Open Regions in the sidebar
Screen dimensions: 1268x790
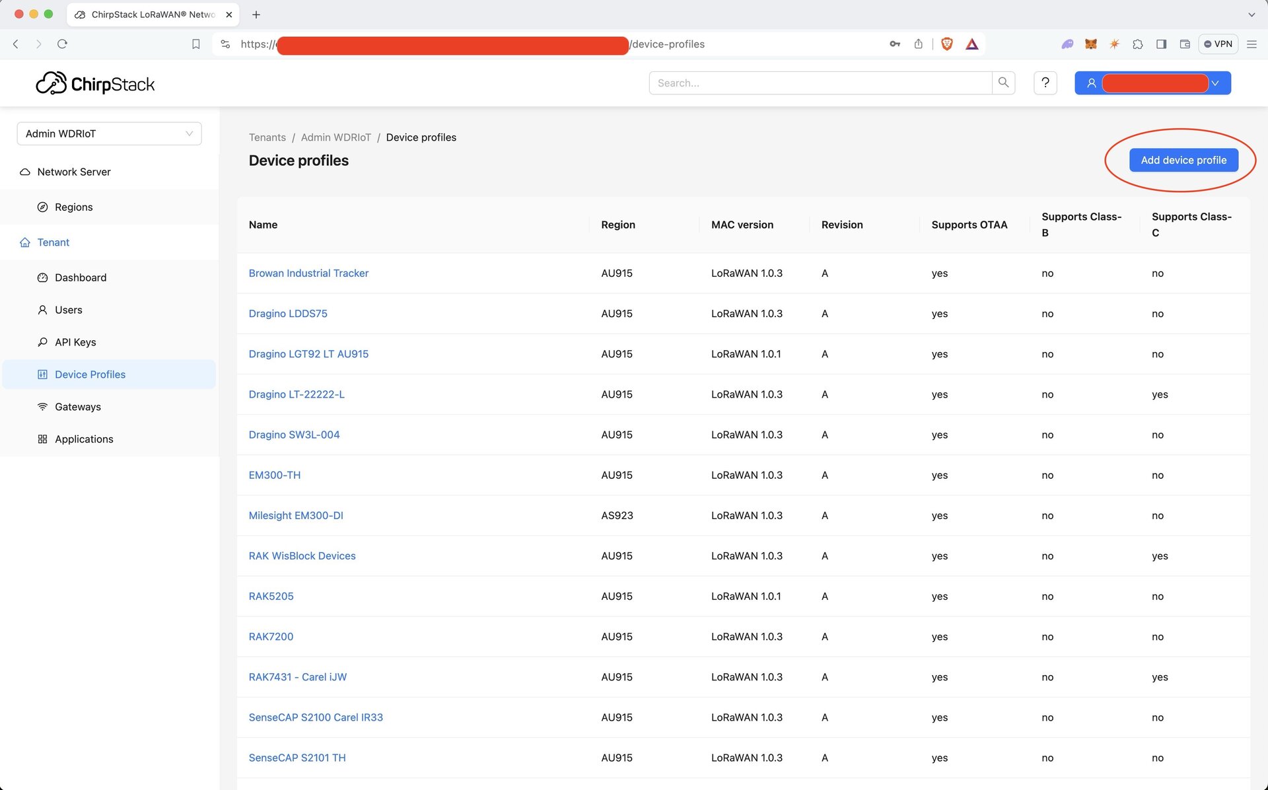[110, 207]
